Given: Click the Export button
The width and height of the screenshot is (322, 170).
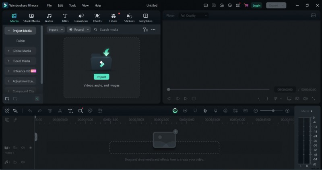Looking at the screenshot, I should (276, 6).
